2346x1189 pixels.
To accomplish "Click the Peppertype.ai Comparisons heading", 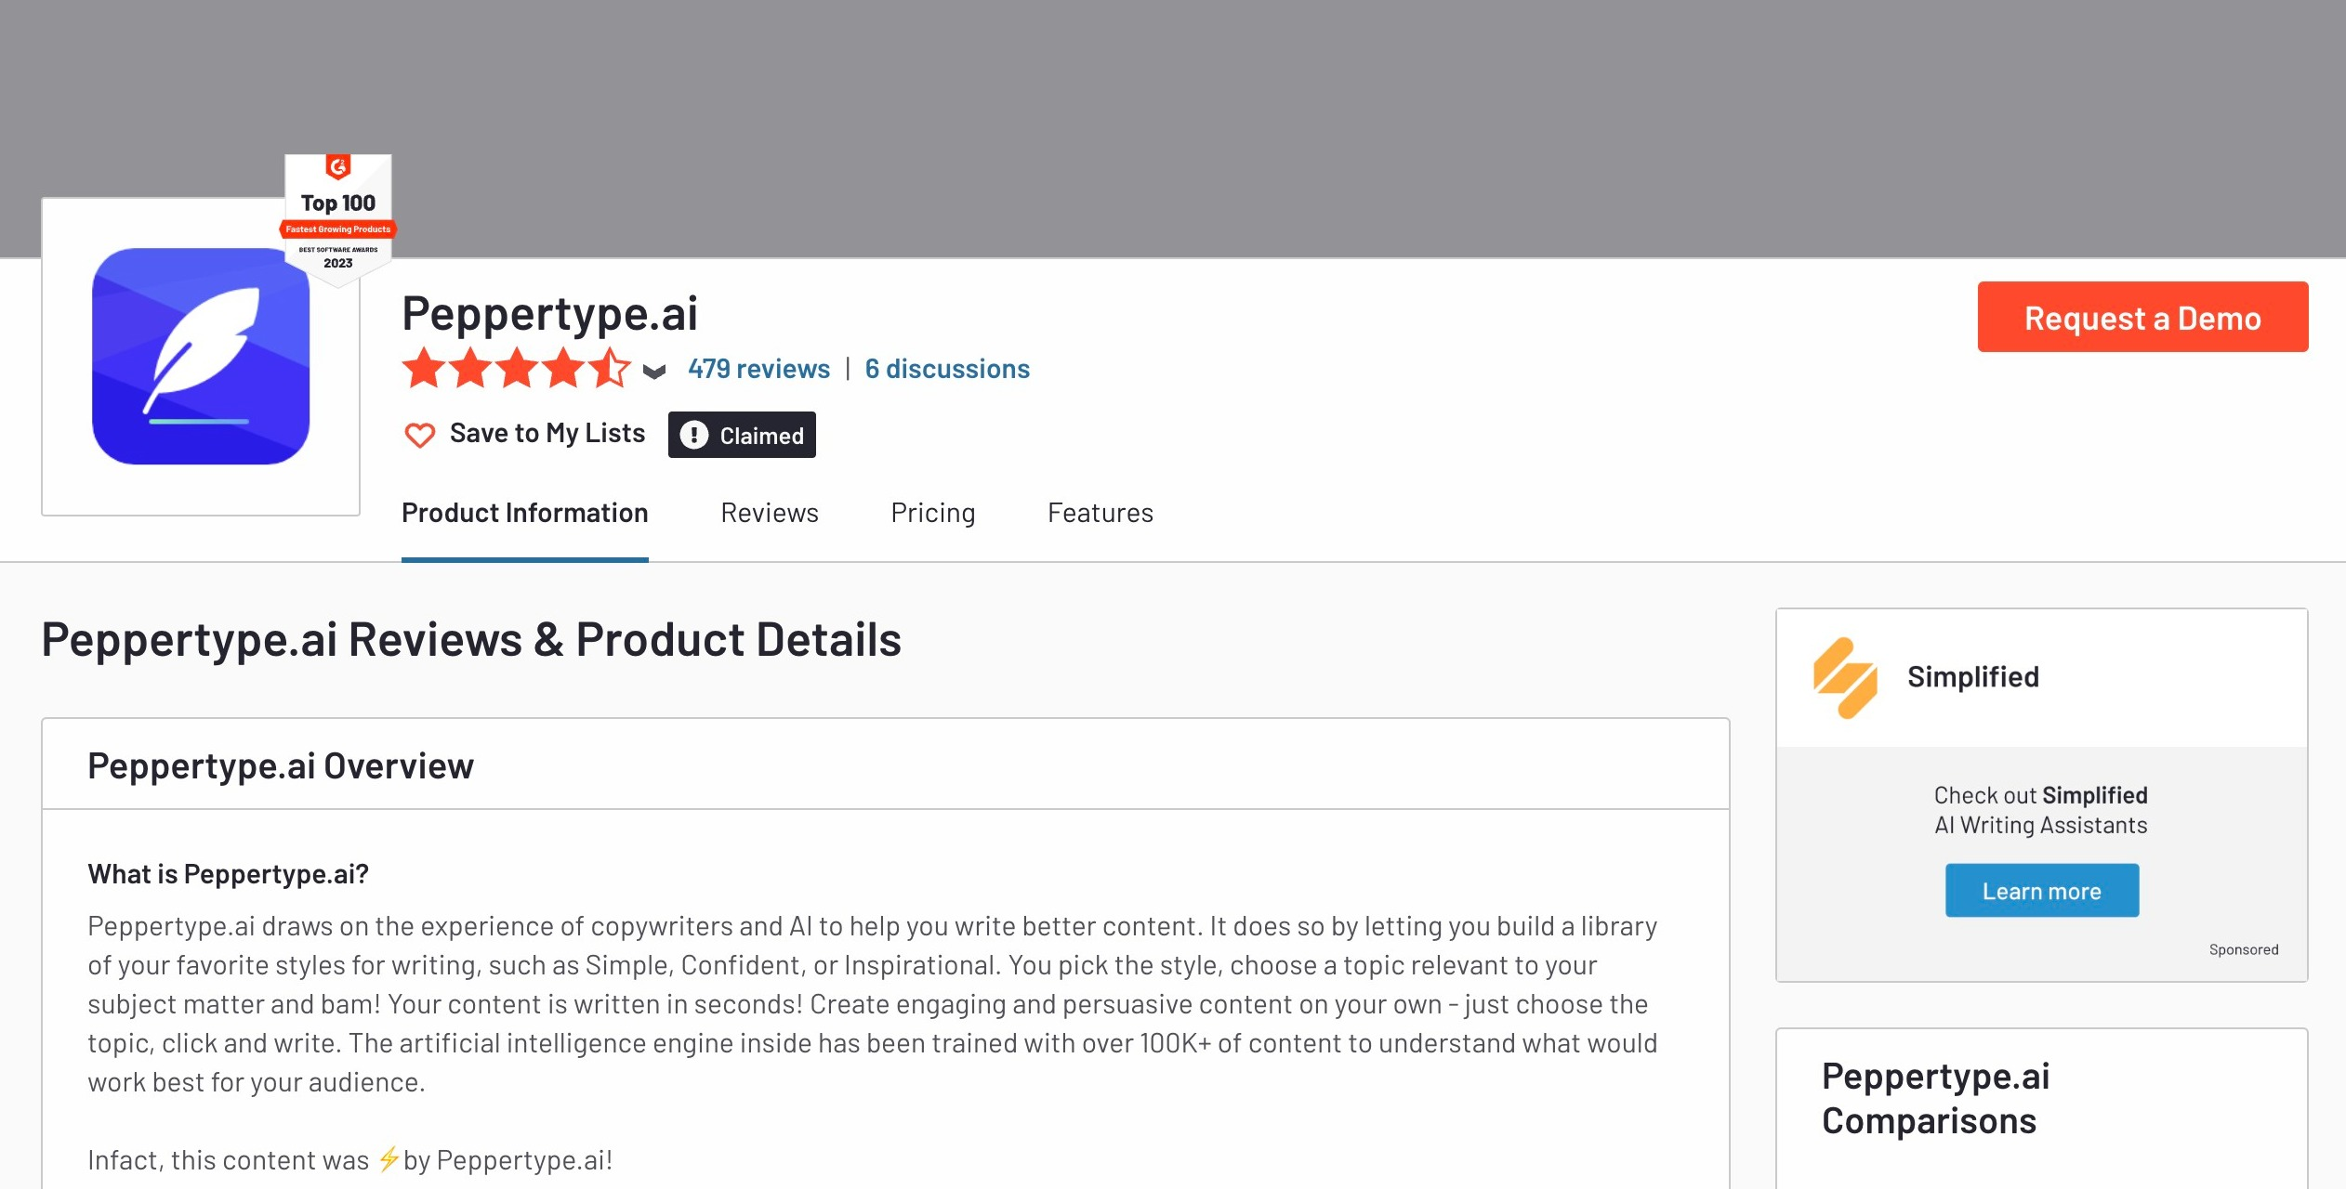I will point(1935,1098).
